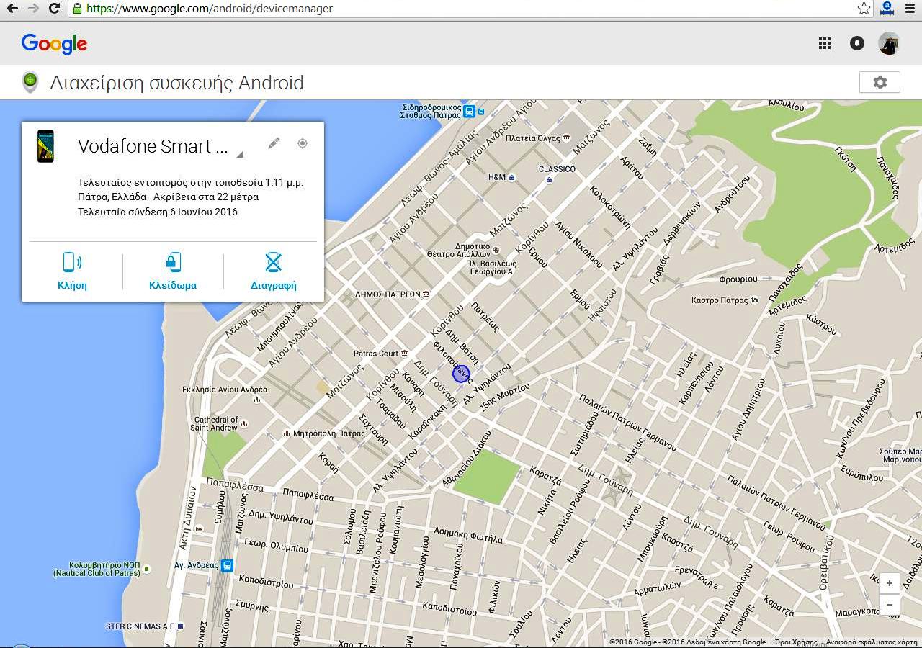
Task: Click the Ερενστρώλε street label
Action: pyautogui.click(x=696, y=577)
